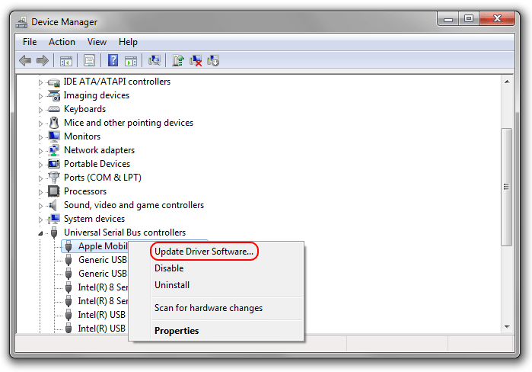Collapse Universal Serial Bus controllers node

(x=40, y=233)
